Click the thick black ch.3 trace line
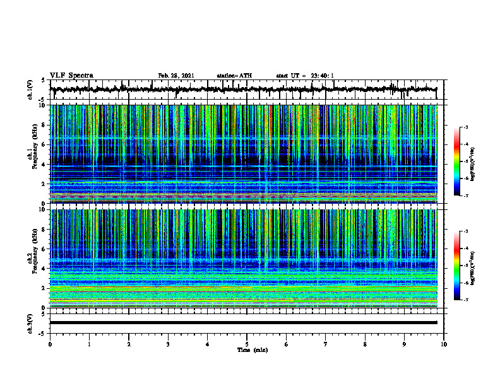This screenshot has height=386, width=500. click(244, 323)
